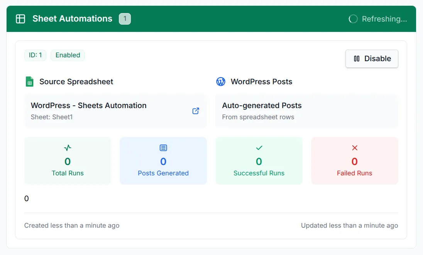
Task: Expand the Auto-generated Posts card
Action: (x=306, y=111)
